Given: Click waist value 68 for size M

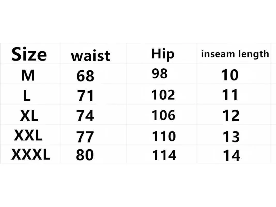Looking at the screenshot, I should 85,76.
